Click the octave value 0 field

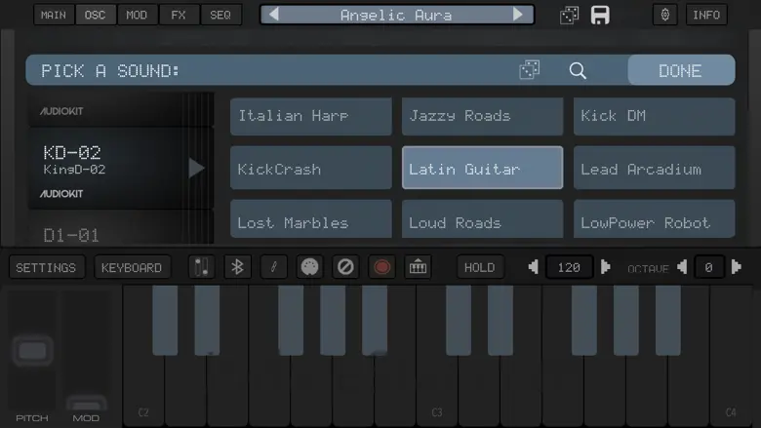709,267
